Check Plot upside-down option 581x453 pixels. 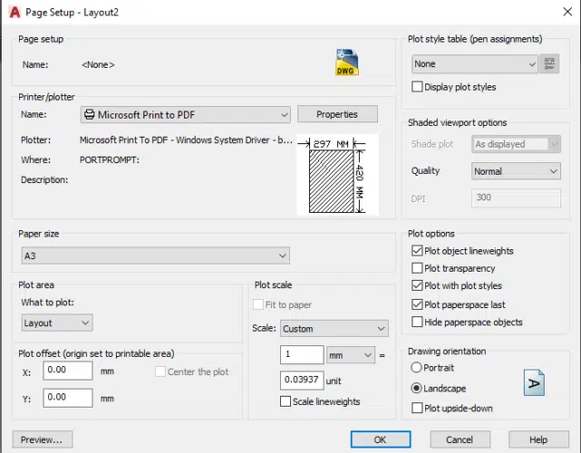click(417, 408)
